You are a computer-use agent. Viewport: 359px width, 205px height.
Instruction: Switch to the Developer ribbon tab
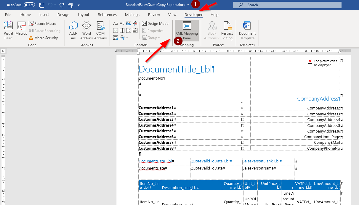(x=193, y=14)
